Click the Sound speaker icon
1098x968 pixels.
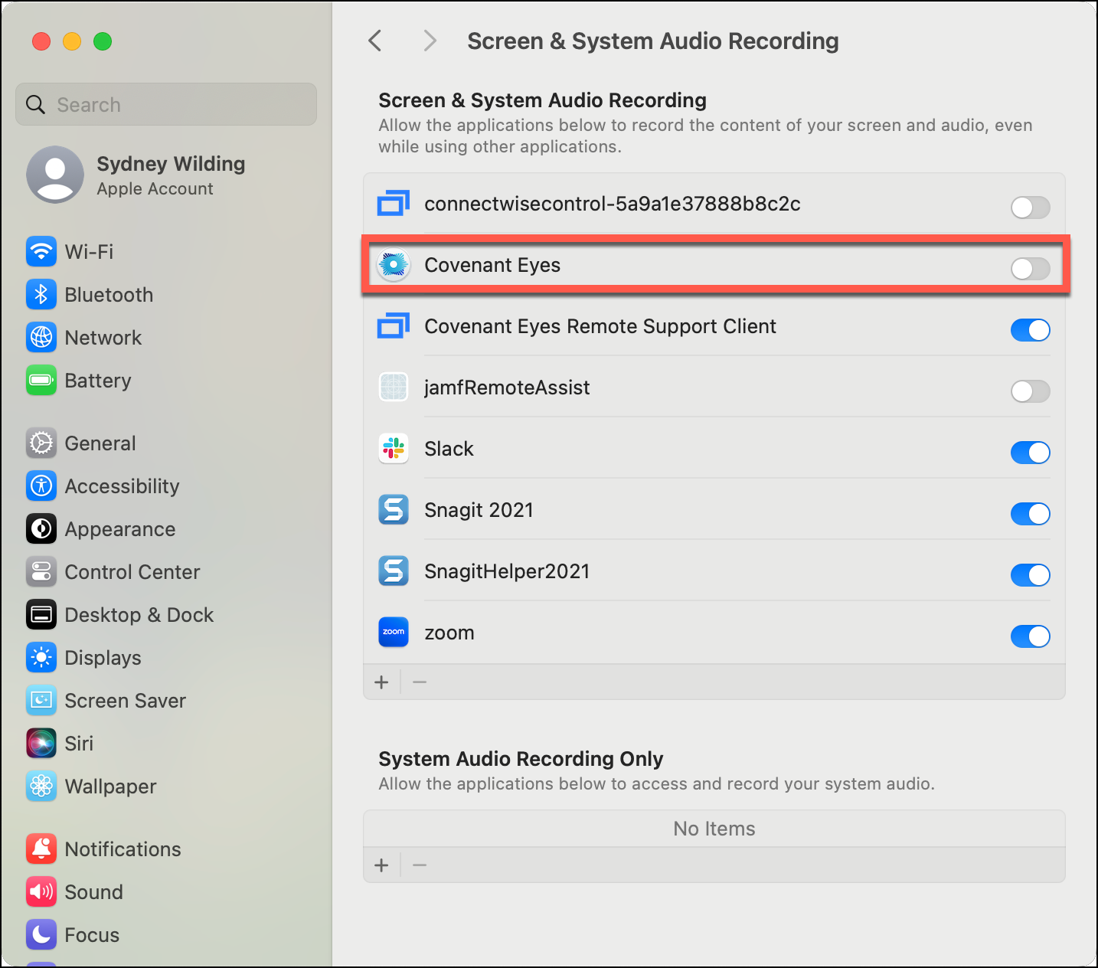coord(41,891)
